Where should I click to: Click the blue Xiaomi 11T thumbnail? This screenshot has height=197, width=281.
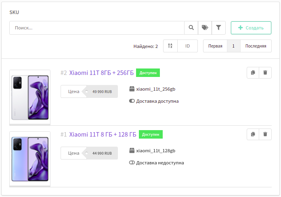(x=30, y=159)
